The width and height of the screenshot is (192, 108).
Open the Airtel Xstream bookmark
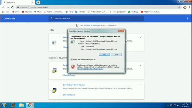click(97, 12)
